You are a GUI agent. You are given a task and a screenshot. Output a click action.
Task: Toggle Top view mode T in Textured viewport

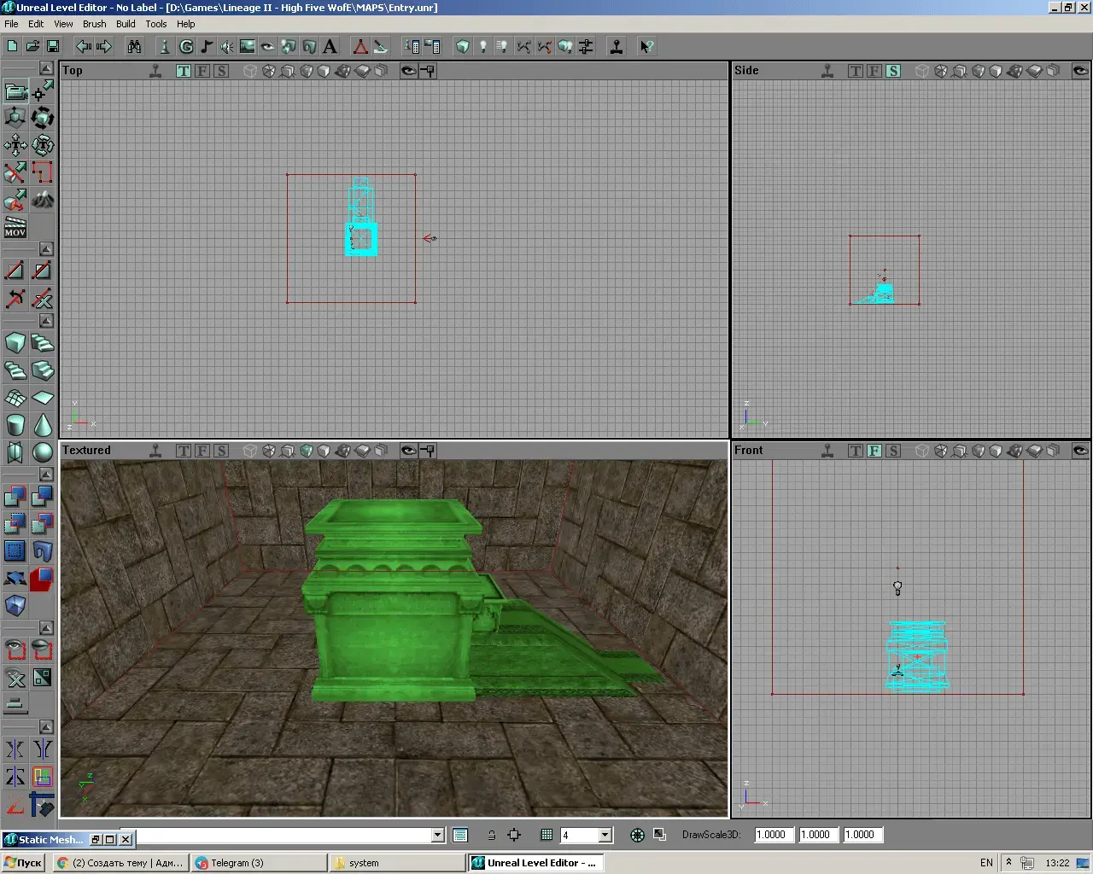[x=184, y=451]
